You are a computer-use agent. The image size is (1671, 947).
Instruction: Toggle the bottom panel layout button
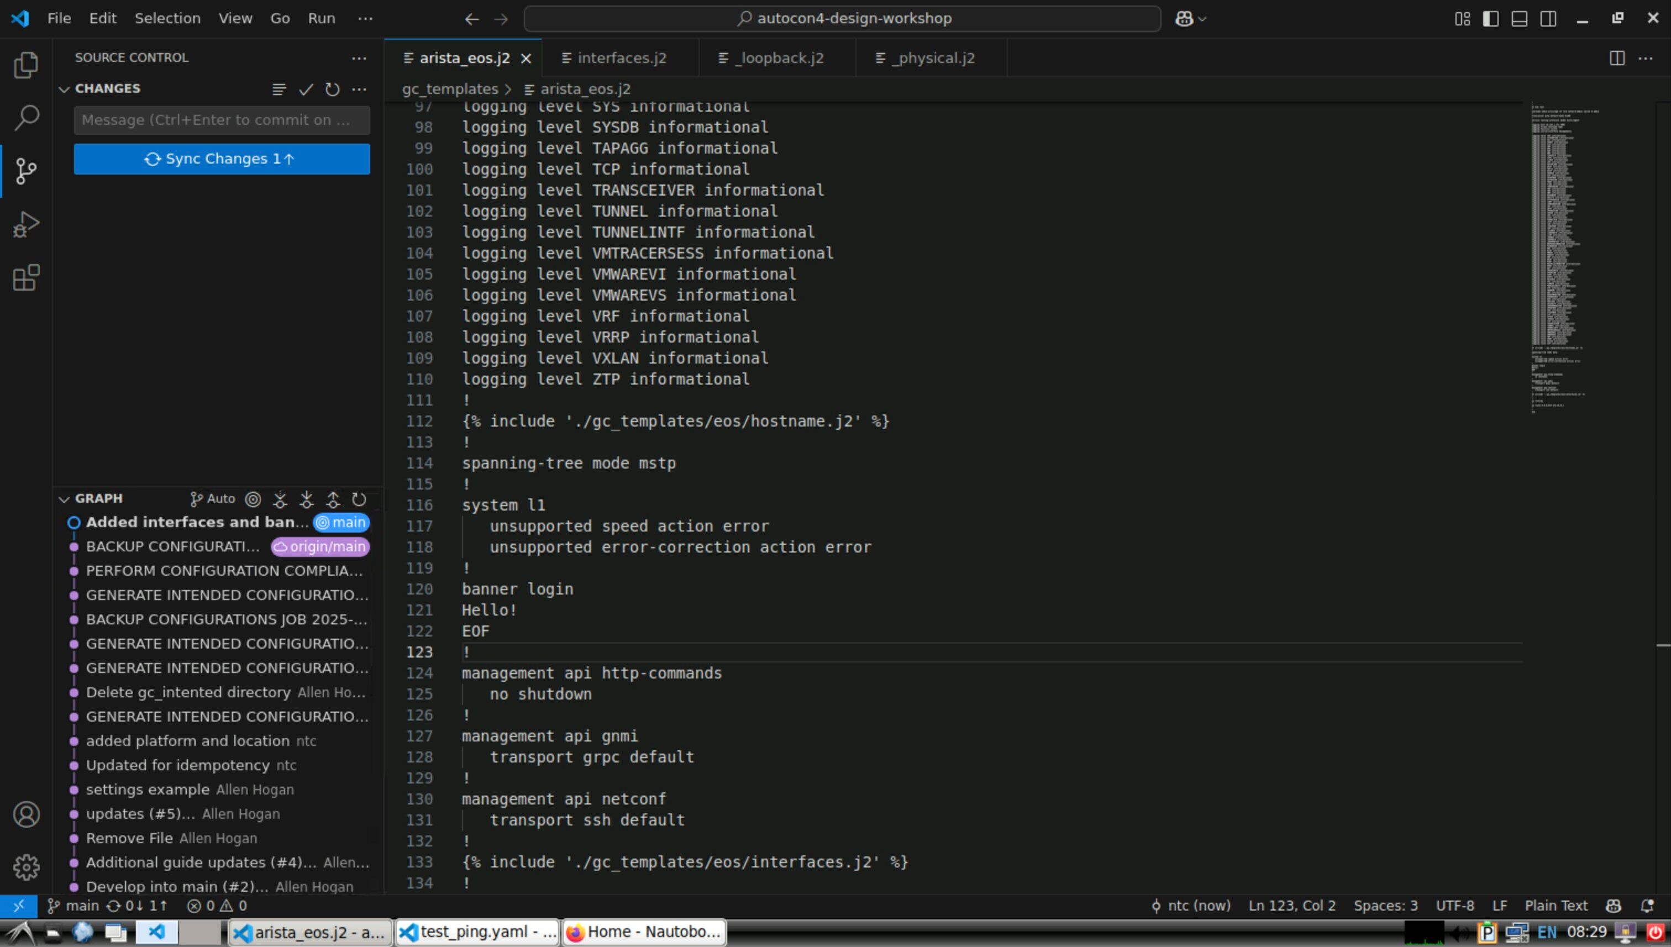1519,19
